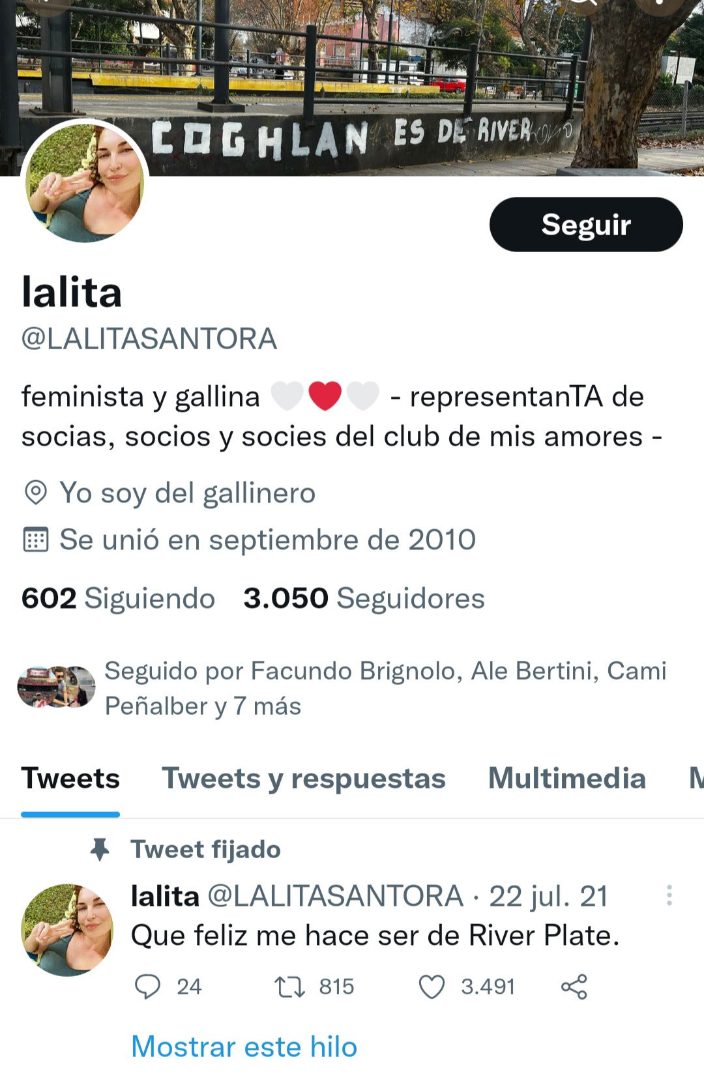Open the Multimedia tab

(x=567, y=778)
